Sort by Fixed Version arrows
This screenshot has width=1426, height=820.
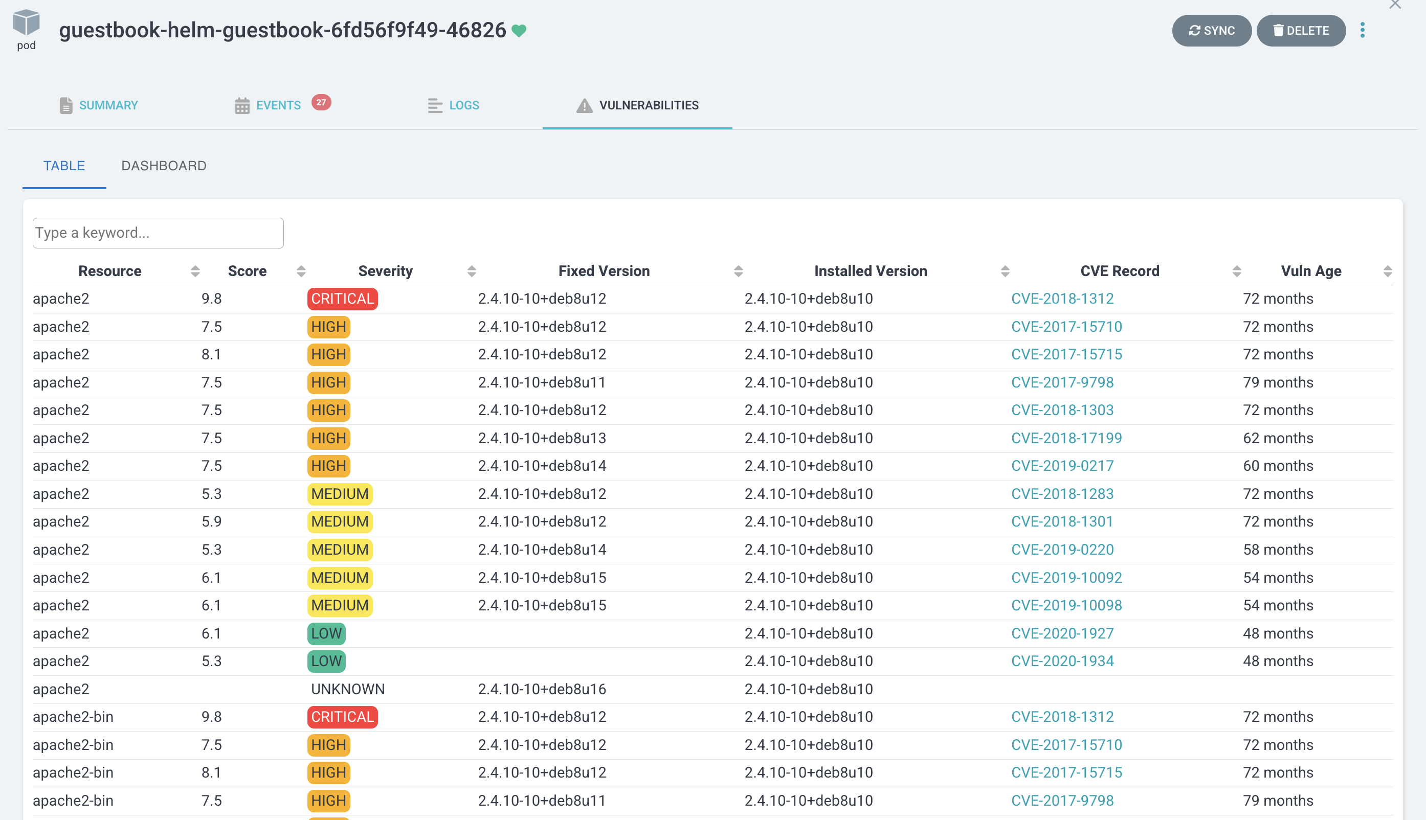point(738,271)
